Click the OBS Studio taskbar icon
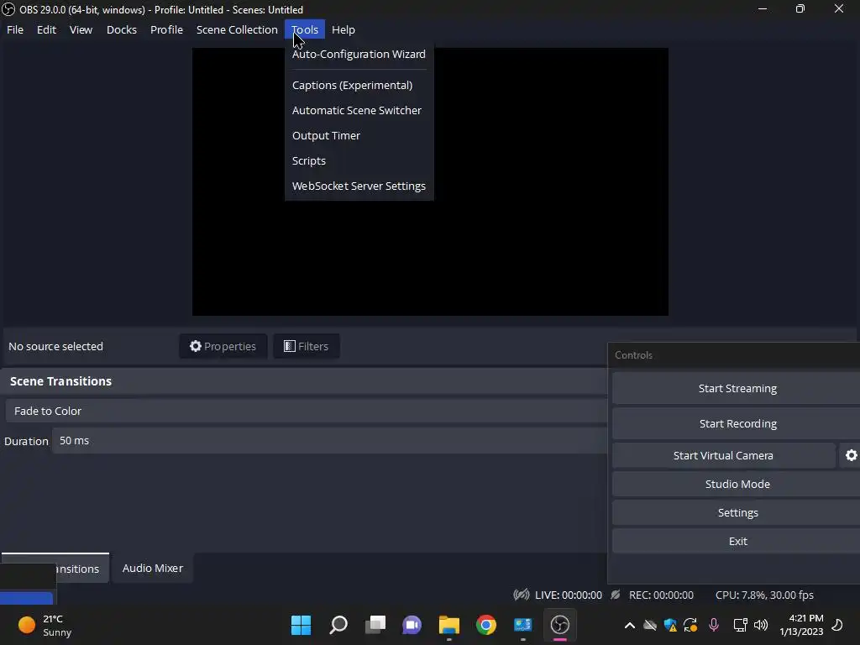 click(x=560, y=625)
